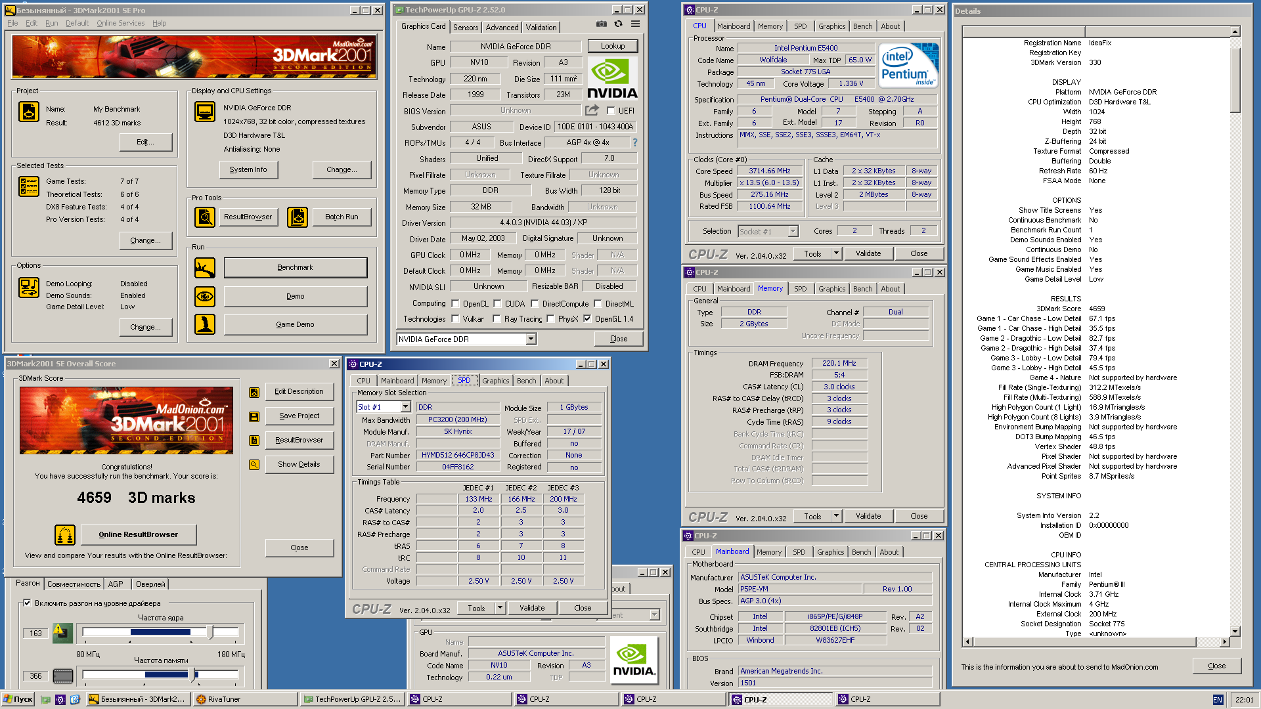The height and width of the screenshot is (709, 1261).
Task: Click Validate in the CPU-Z SPD window
Action: [x=531, y=608]
